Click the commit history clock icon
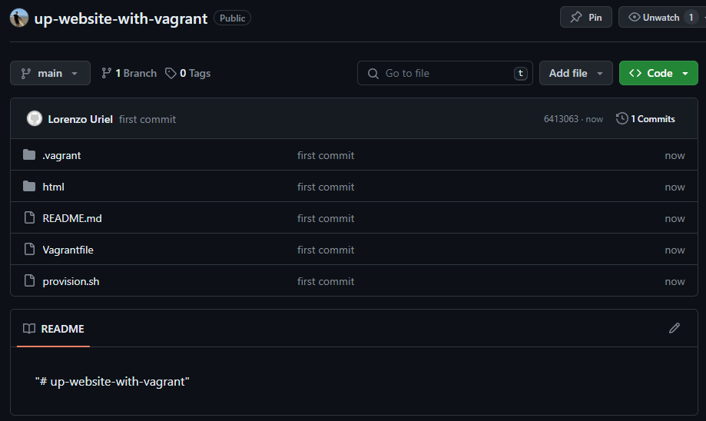This screenshot has width=706, height=421. click(621, 118)
